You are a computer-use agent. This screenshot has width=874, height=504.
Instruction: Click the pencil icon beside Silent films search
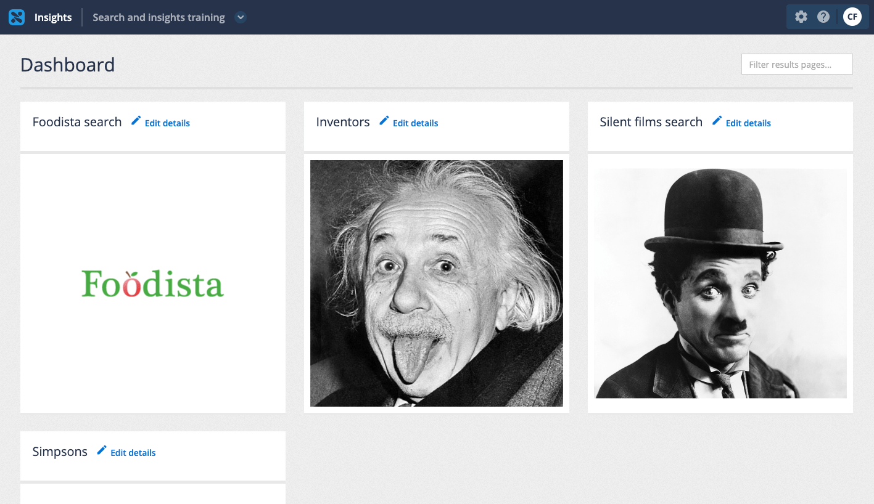pos(717,121)
